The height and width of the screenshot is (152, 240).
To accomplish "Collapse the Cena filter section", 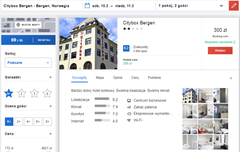I will [x=50, y=134].
